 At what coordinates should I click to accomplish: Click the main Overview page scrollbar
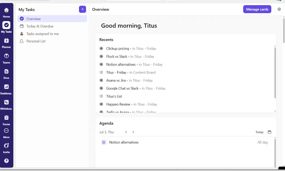(x=284, y=30)
